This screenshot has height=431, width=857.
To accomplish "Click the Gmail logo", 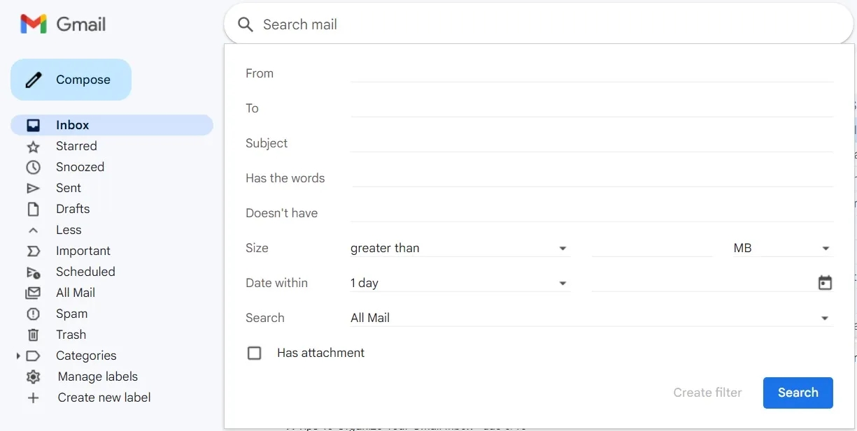I will (x=62, y=23).
